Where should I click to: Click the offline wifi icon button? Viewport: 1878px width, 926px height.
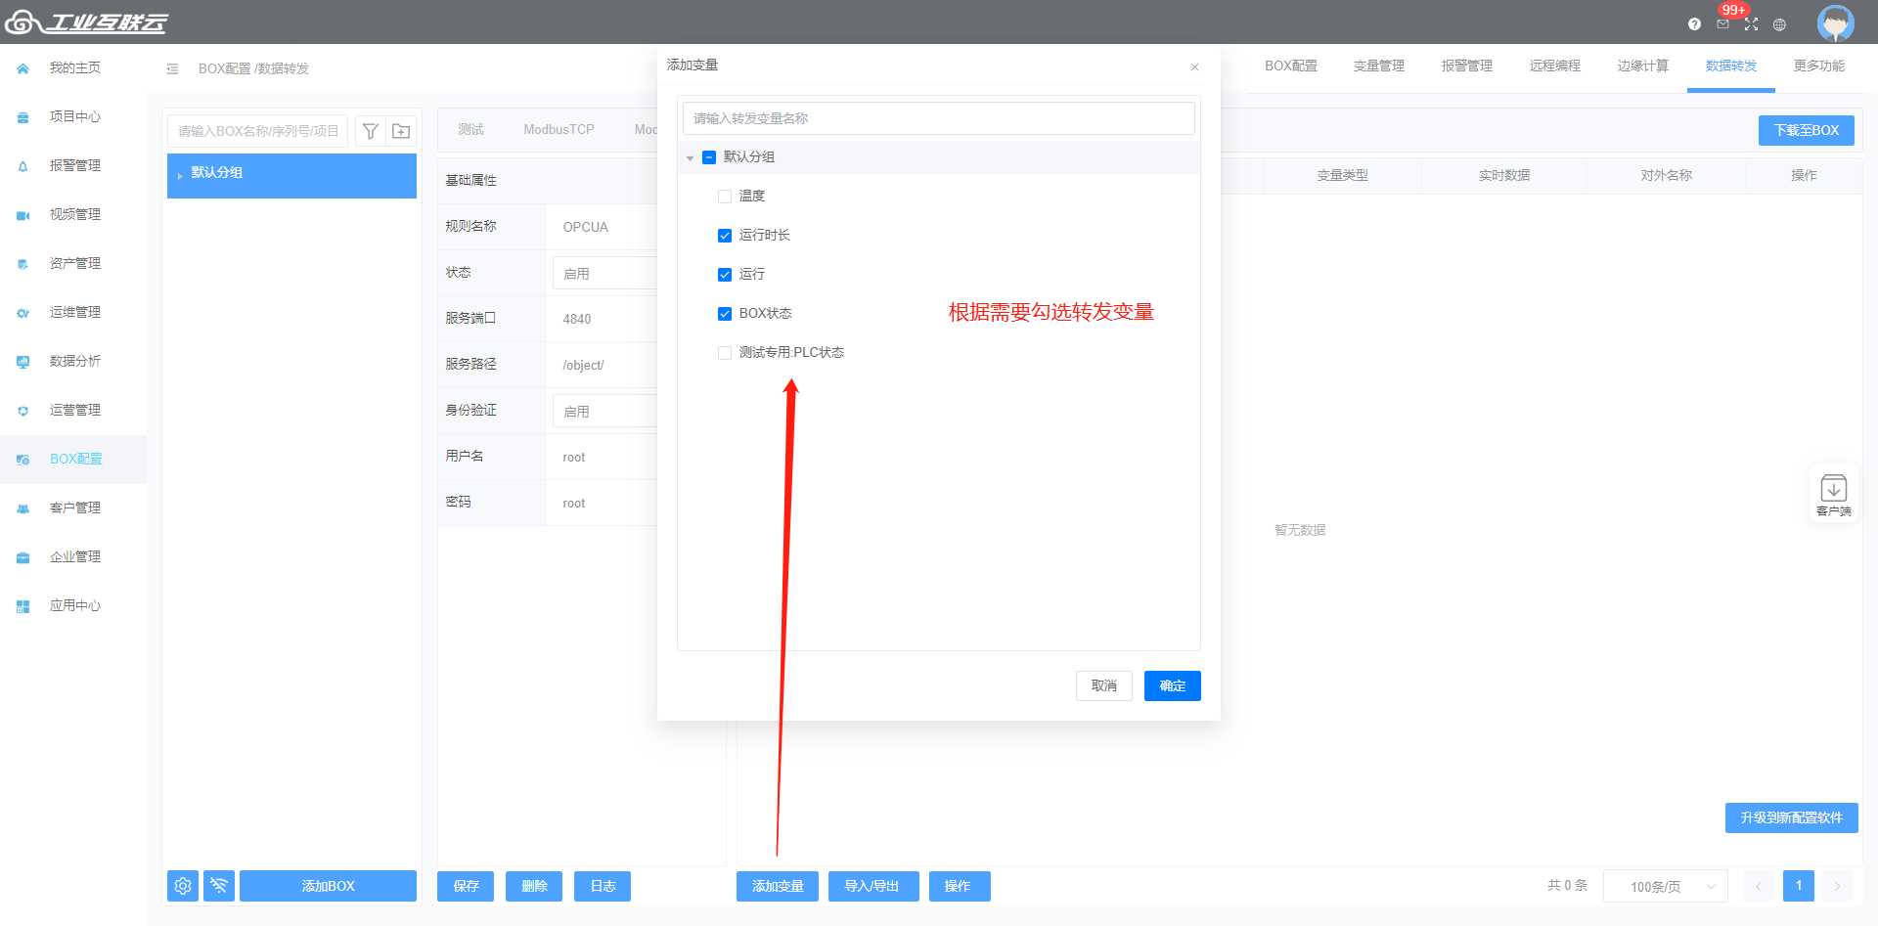coord(219,886)
